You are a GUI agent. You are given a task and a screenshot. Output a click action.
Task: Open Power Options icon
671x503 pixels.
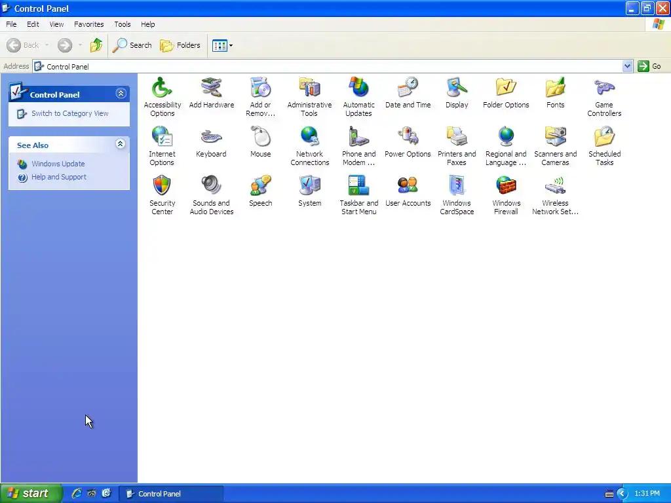click(x=408, y=138)
